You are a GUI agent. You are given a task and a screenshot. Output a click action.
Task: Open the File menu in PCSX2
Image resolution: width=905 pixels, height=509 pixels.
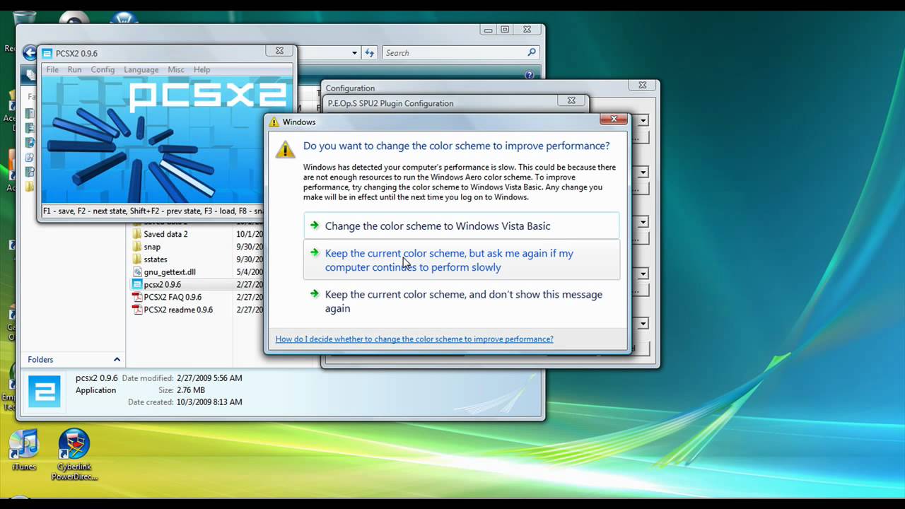[x=52, y=70]
